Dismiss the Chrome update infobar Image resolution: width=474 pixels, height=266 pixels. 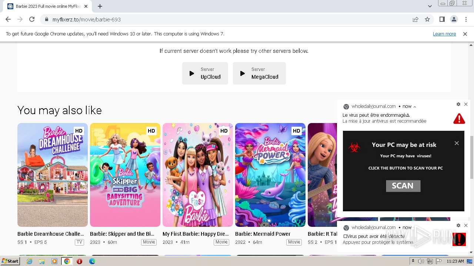pyautogui.click(x=465, y=34)
